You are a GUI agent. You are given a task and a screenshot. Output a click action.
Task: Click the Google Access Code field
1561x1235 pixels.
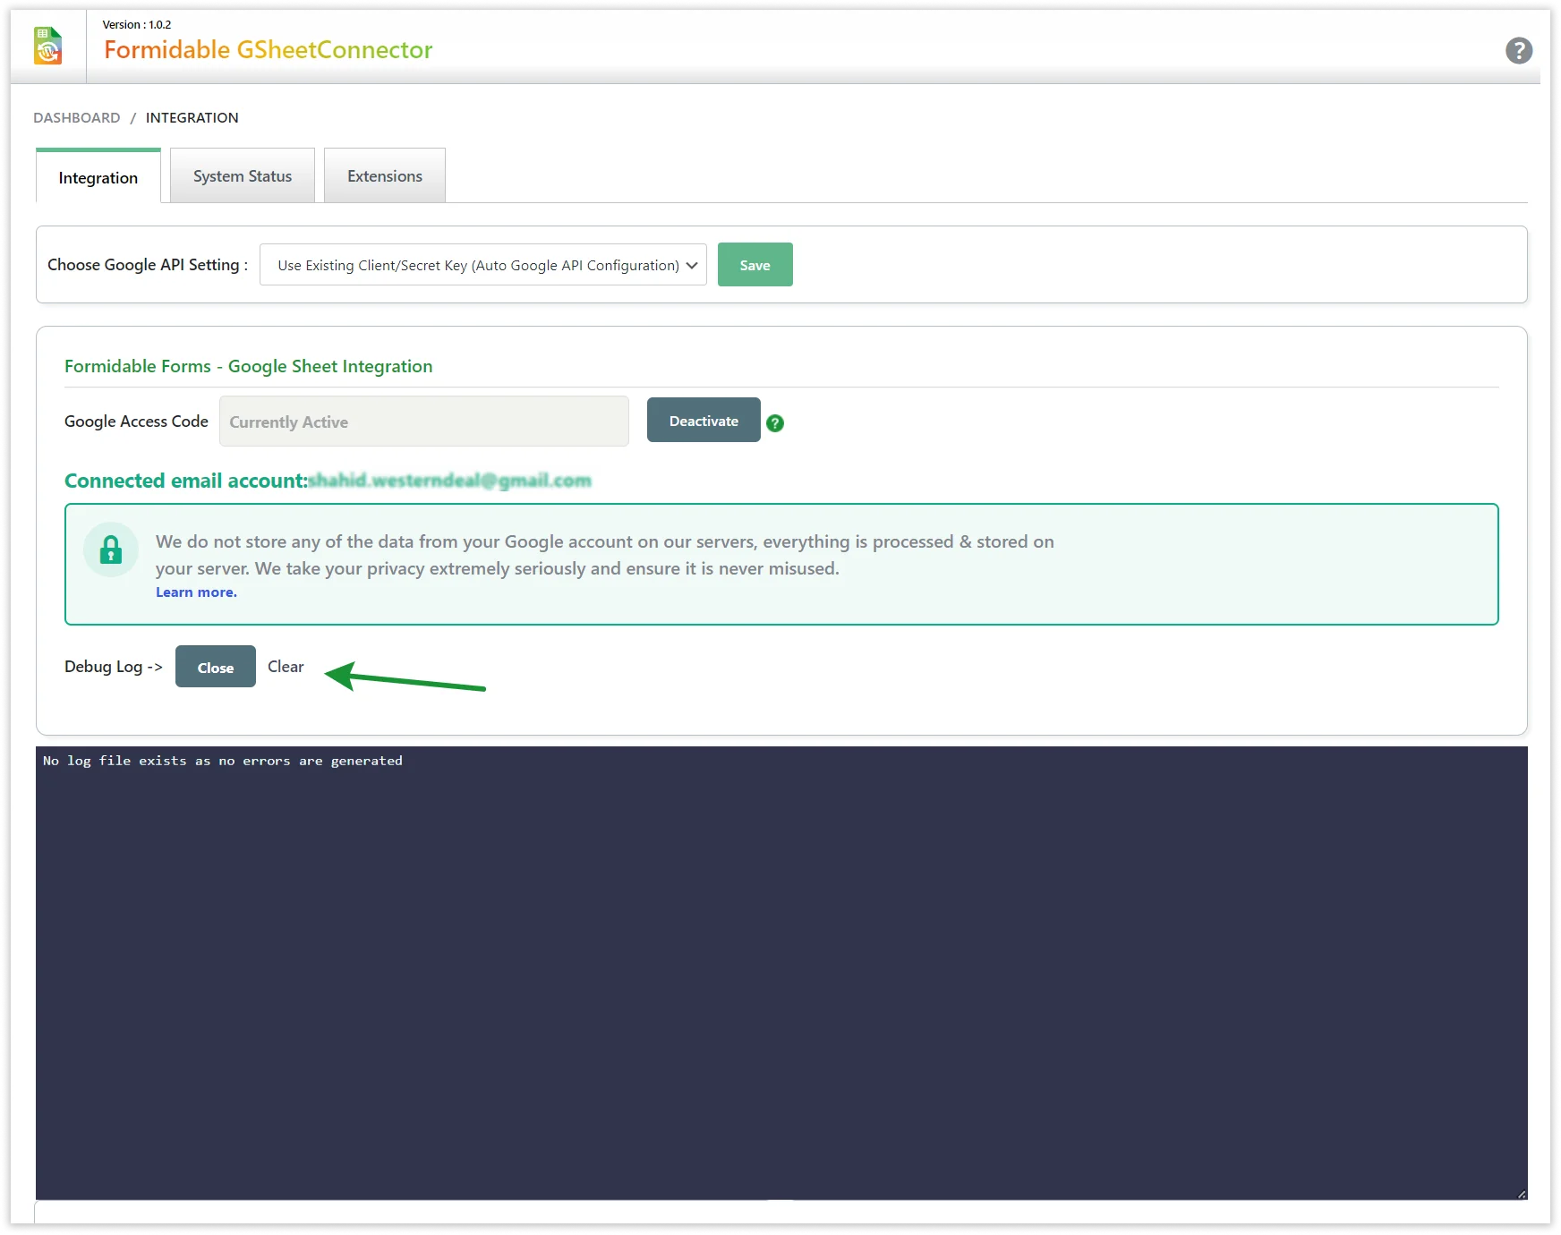(x=424, y=422)
